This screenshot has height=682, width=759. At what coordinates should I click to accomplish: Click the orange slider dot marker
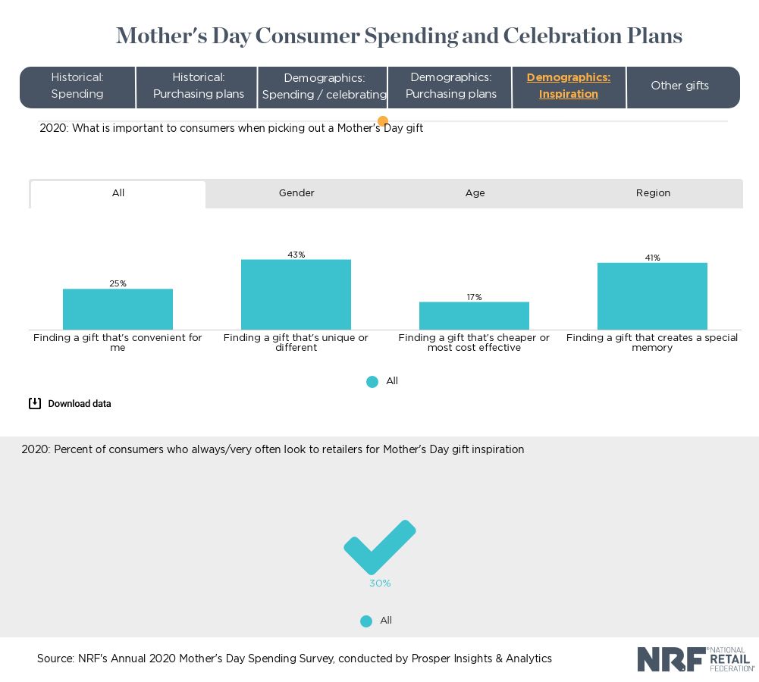pyautogui.click(x=383, y=121)
